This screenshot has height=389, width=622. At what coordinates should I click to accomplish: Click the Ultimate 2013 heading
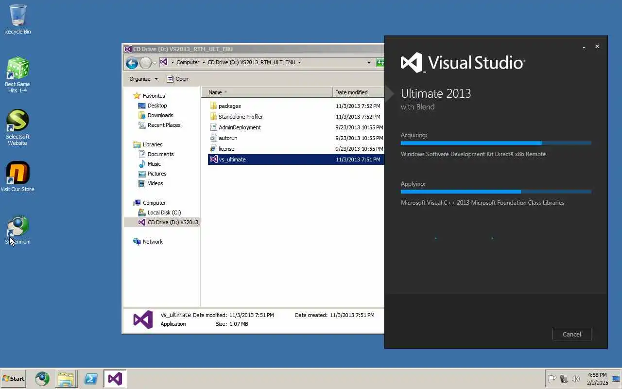[436, 93]
